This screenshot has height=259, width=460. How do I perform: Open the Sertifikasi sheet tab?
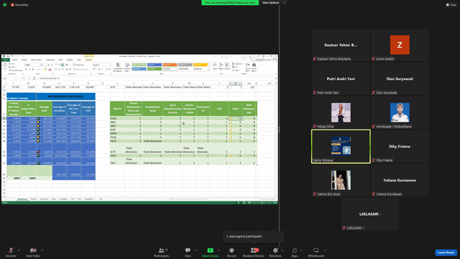point(89,199)
